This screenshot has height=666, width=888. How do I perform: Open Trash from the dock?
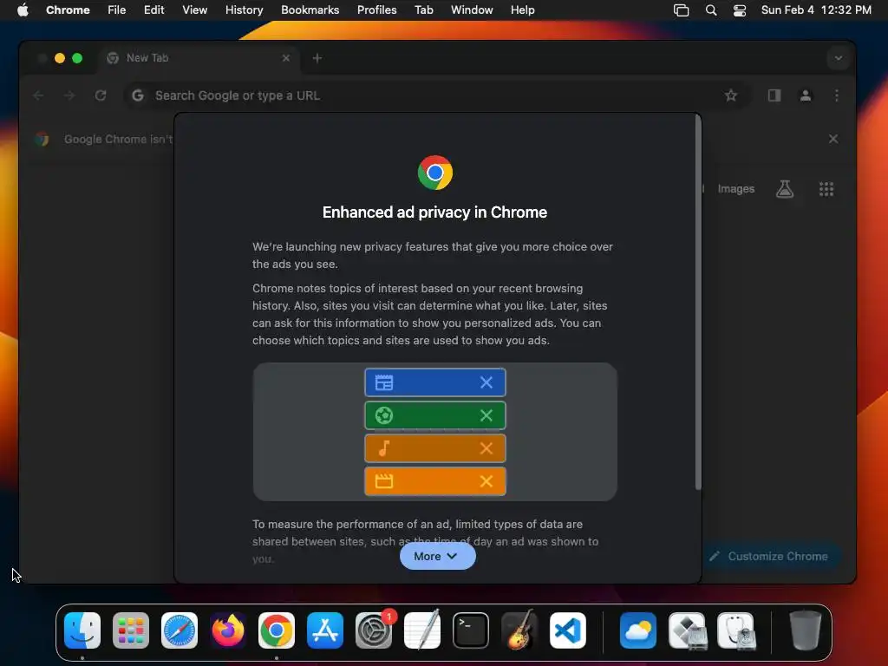(805, 630)
